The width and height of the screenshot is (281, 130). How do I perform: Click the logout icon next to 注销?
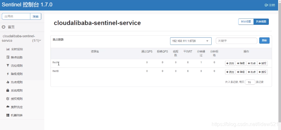266,5
